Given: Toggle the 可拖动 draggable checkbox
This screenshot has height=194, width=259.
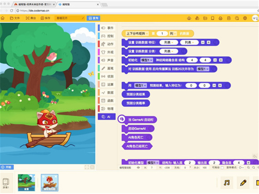Looking at the screenshot, I should (x=222, y=168).
